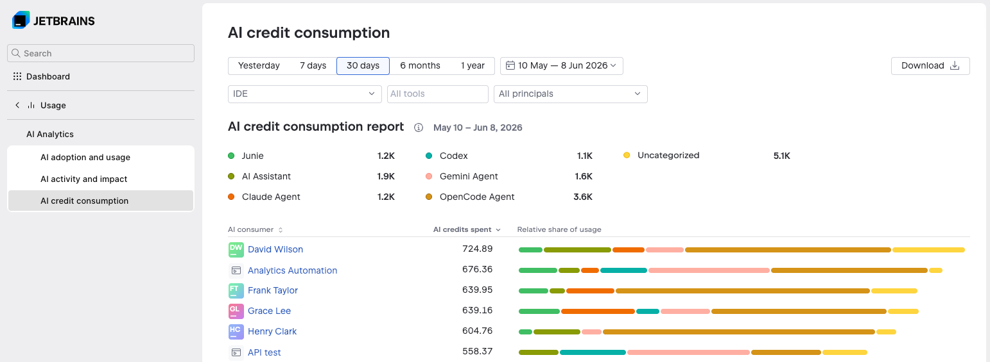990x362 pixels.
Task: Click the calendar icon in date range
Action: click(510, 65)
